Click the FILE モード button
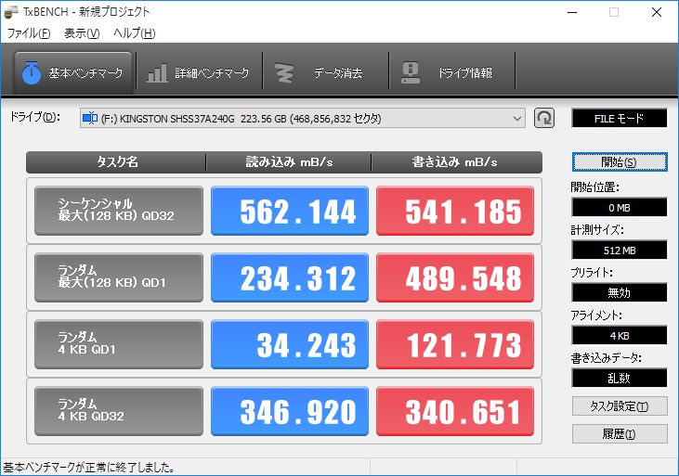 pos(620,118)
